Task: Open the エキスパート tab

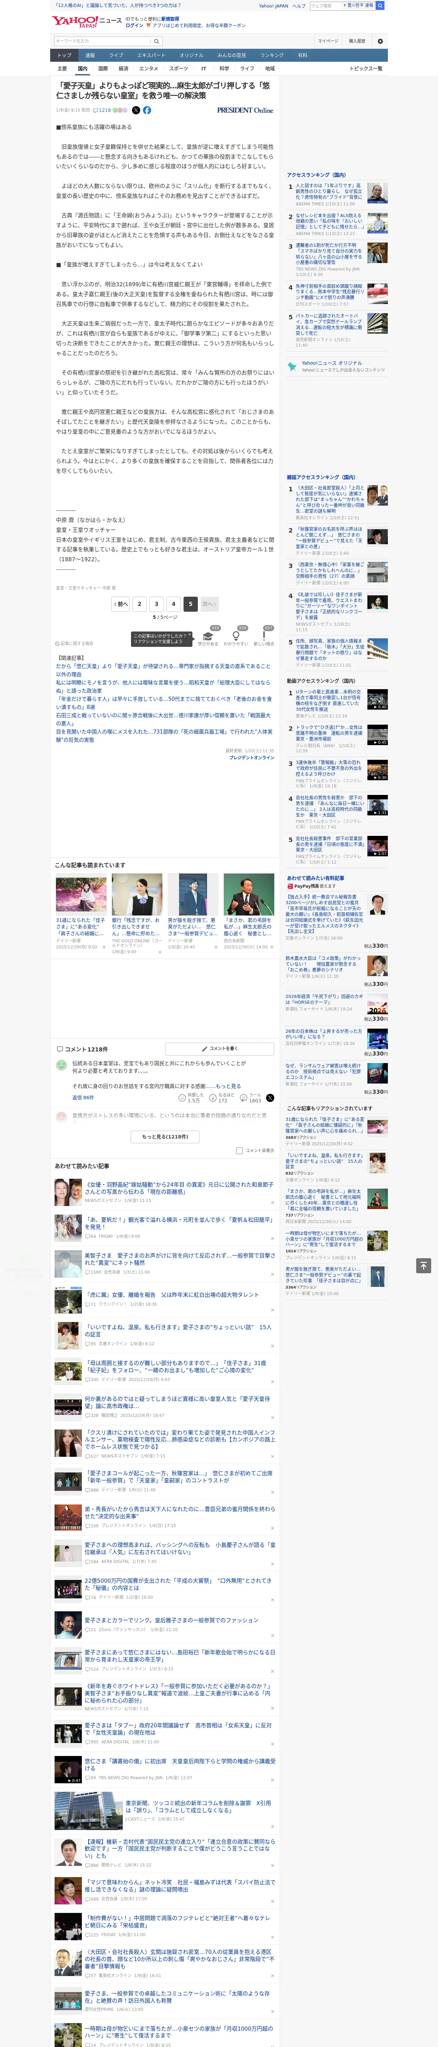Action: tap(151, 56)
